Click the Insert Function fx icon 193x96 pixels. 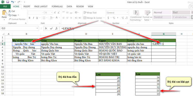click(x=57, y=28)
